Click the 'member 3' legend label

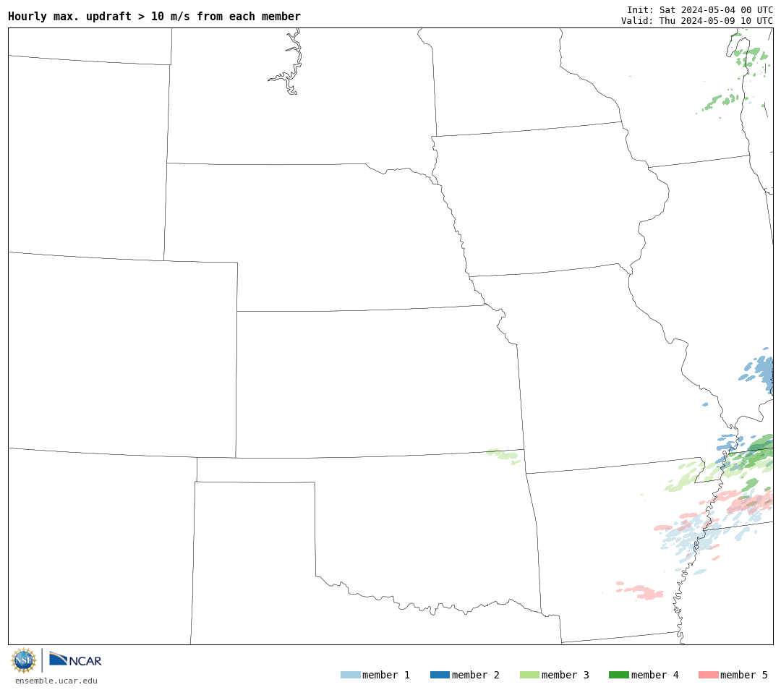(x=566, y=675)
